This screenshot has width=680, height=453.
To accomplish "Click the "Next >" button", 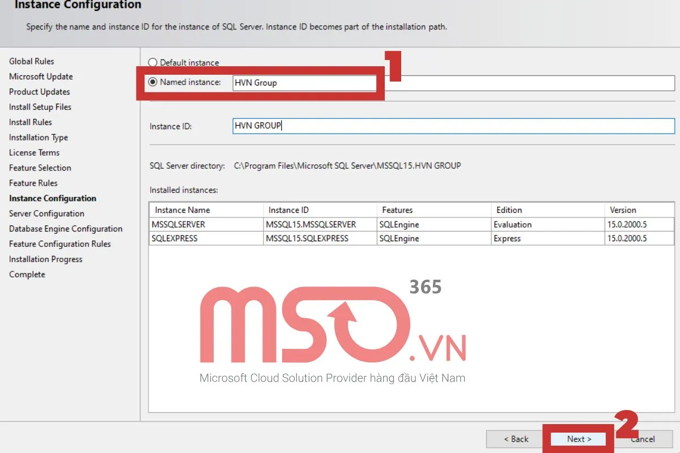I will [578, 439].
